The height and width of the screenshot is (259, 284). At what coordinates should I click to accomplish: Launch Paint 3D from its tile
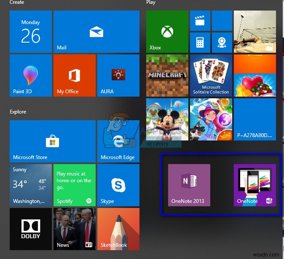[31, 76]
